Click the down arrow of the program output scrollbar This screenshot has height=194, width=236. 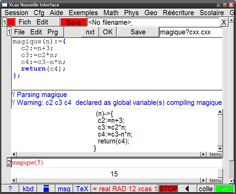[x=220, y=149]
